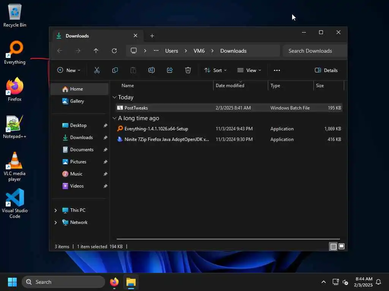The width and height of the screenshot is (389, 291).
Task: Open the Sort dropdown menu
Action: [215, 70]
